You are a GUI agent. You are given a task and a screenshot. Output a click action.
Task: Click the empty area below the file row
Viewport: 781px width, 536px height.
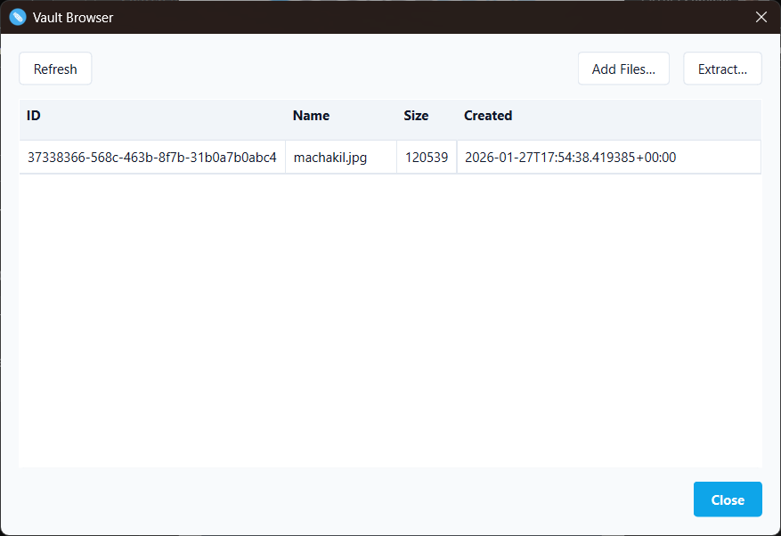click(390, 312)
